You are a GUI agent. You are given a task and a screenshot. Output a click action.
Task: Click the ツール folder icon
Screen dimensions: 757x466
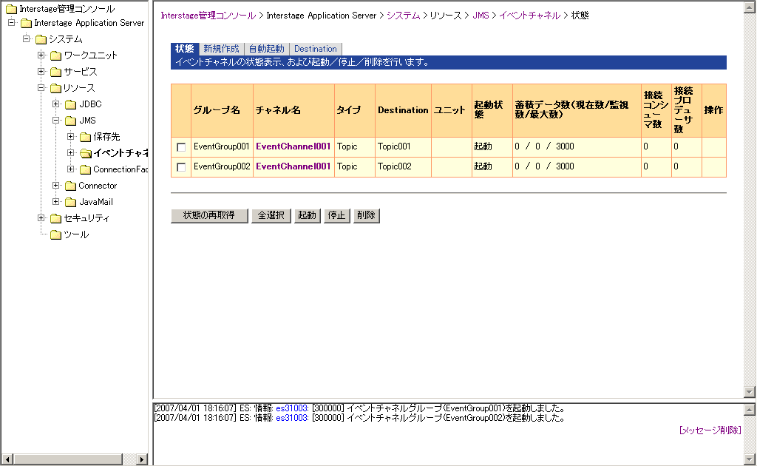pos(56,234)
